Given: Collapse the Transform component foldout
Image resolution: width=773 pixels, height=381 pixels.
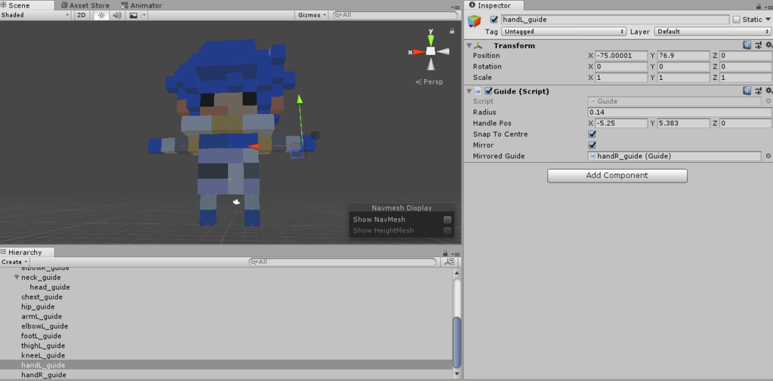Looking at the screenshot, I should [x=469, y=45].
